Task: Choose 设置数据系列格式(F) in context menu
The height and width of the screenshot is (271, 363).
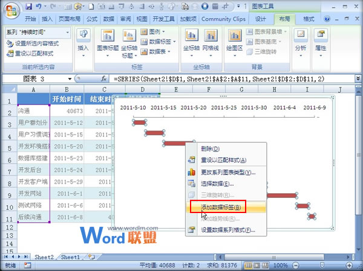Action: click(226, 230)
